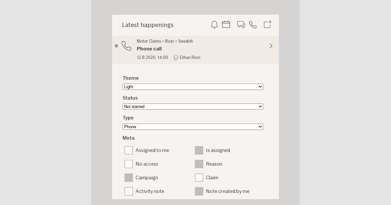Select the chat bubble icon
Image resolution: width=391 pixels, height=205 pixels.
click(241, 24)
